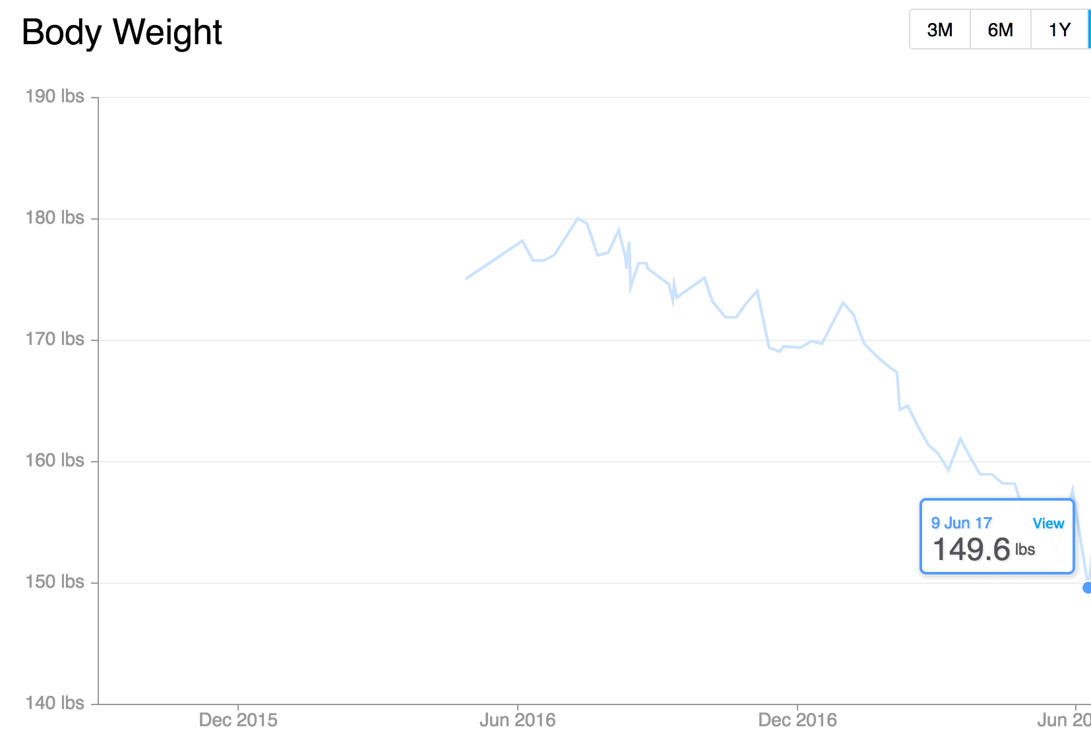The height and width of the screenshot is (748, 1091).
Task: Select the 3M time range
Action: (940, 30)
